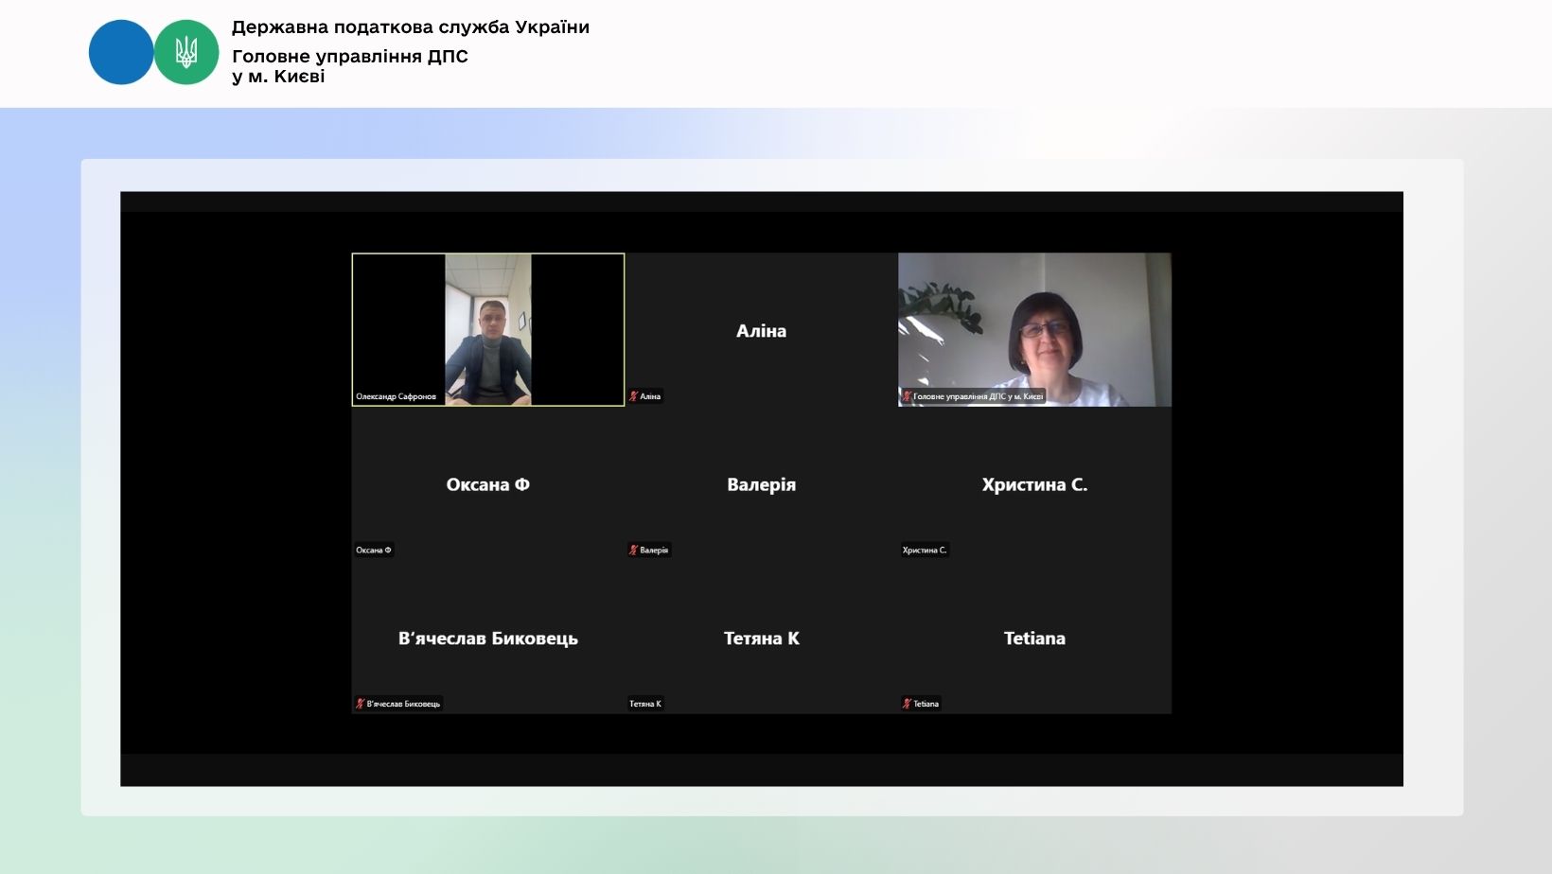The width and height of the screenshot is (1552, 874).
Task: Select the large Tetiana name in tile center
Action: point(1034,638)
